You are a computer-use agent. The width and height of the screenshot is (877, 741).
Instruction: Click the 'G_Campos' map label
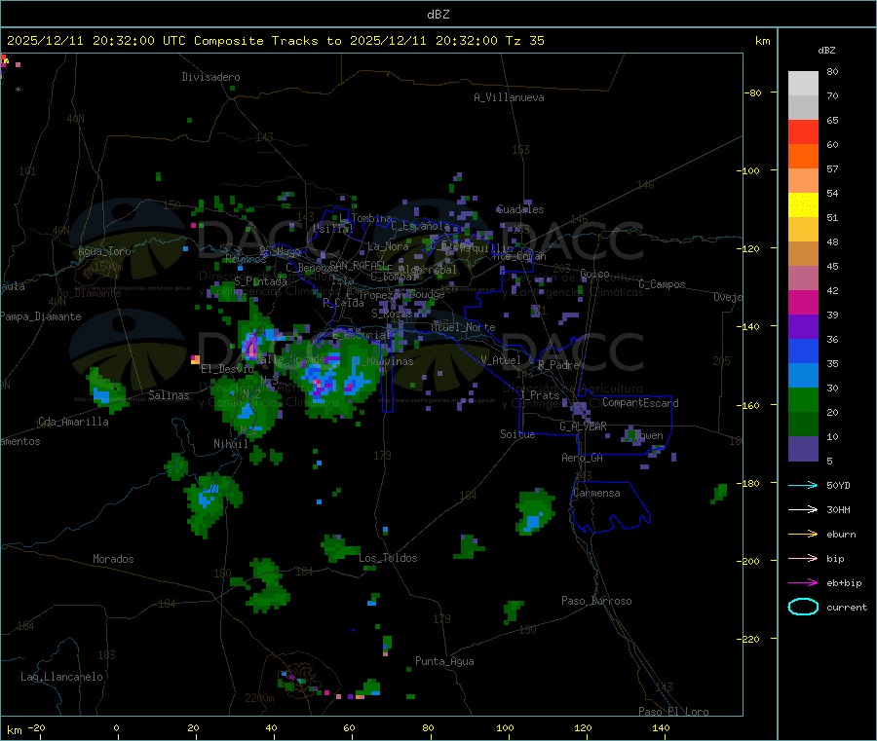click(x=662, y=284)
